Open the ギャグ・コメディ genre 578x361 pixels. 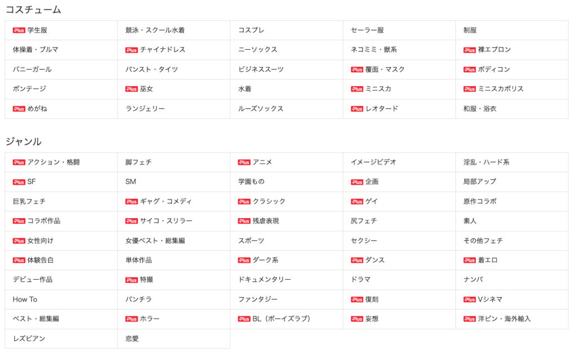(166, 202)
